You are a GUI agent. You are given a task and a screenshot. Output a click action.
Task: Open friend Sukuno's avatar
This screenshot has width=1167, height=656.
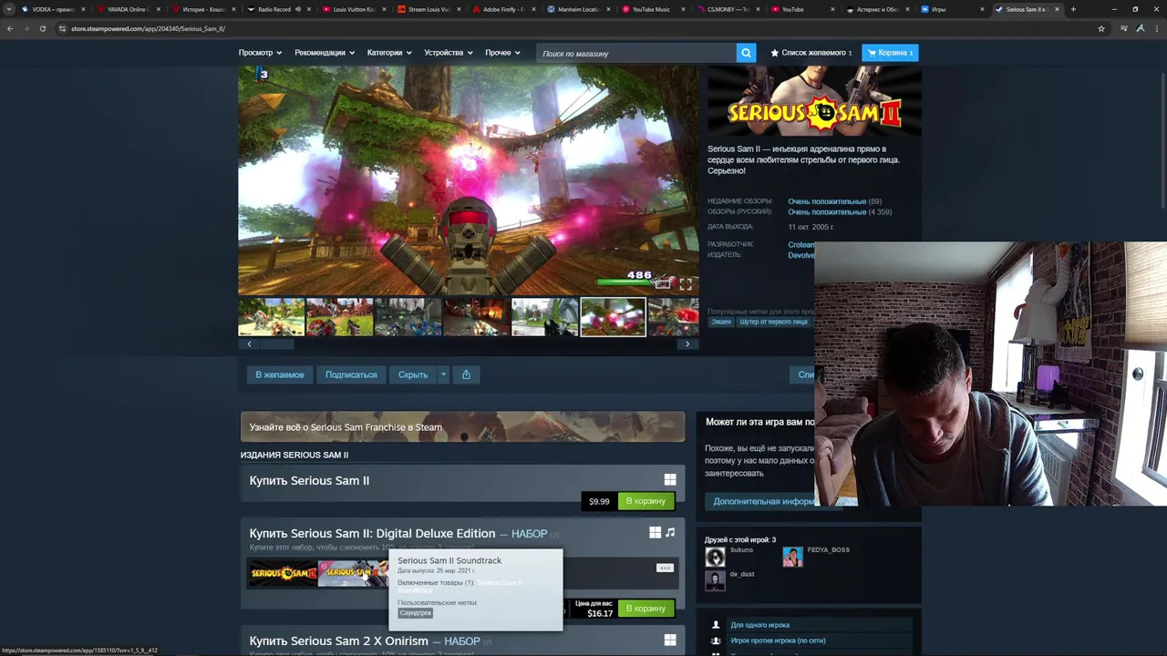pos(715,557)
